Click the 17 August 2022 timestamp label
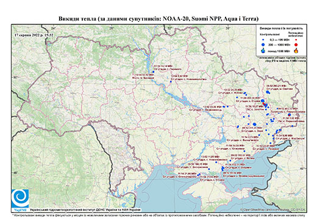Screen dimensions: 317x224 [x=34, y=35]
